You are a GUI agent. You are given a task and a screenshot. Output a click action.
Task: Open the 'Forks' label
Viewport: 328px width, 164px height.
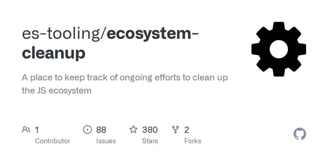193,141
